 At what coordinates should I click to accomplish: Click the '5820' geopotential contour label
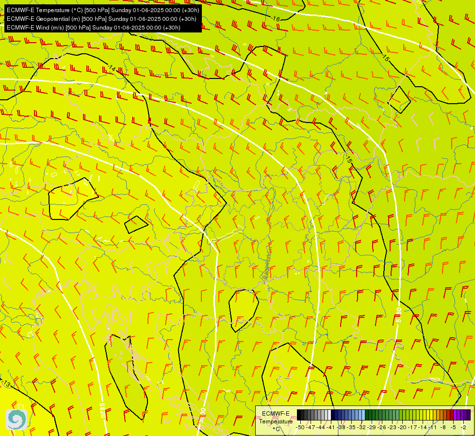pyautogui.click(x=103, y=410)
